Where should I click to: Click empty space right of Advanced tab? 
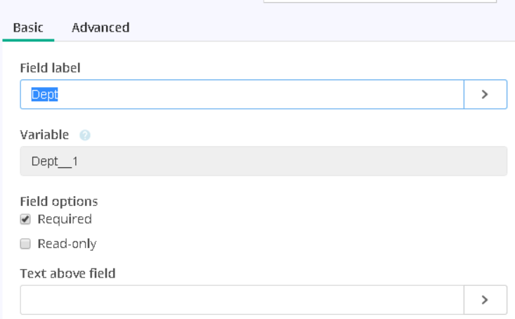tap(322, 27)
